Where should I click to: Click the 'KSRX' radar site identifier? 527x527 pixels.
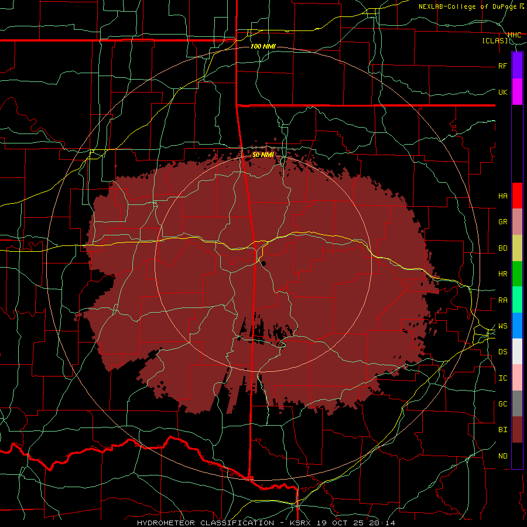pos(299,523)
